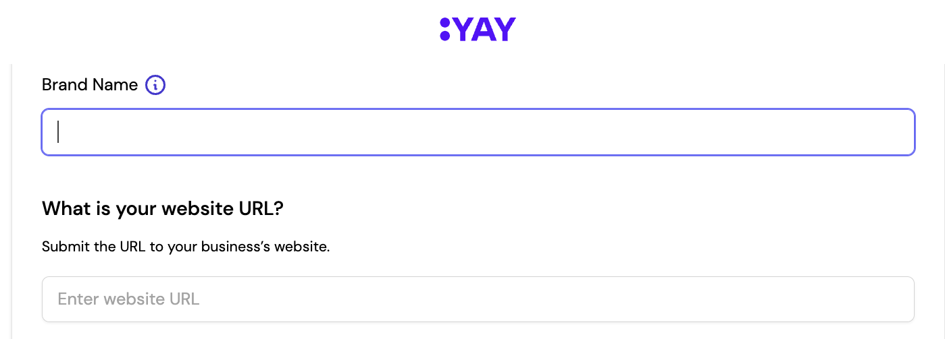Select the Brand Name label text

[90, 85]
